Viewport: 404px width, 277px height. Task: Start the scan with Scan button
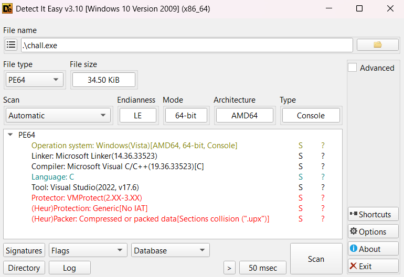tap(316, 259)
